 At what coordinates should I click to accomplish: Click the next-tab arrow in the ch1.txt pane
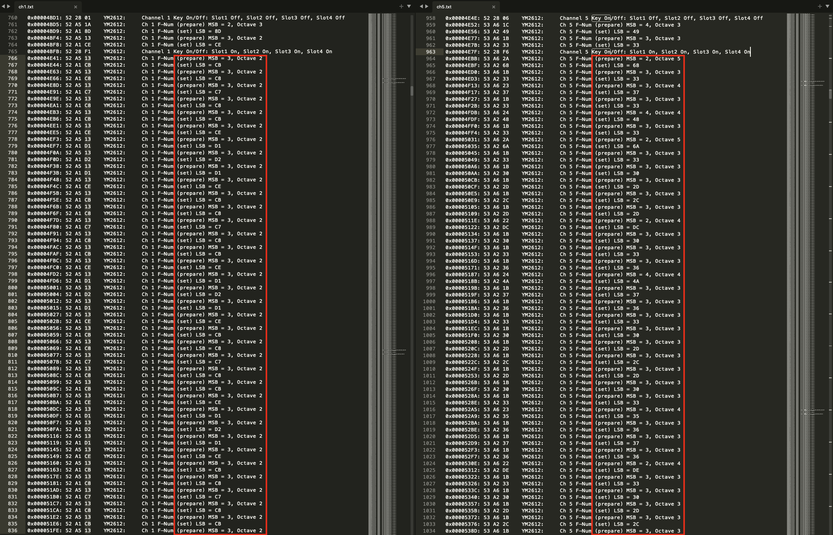tap(9, 6)
